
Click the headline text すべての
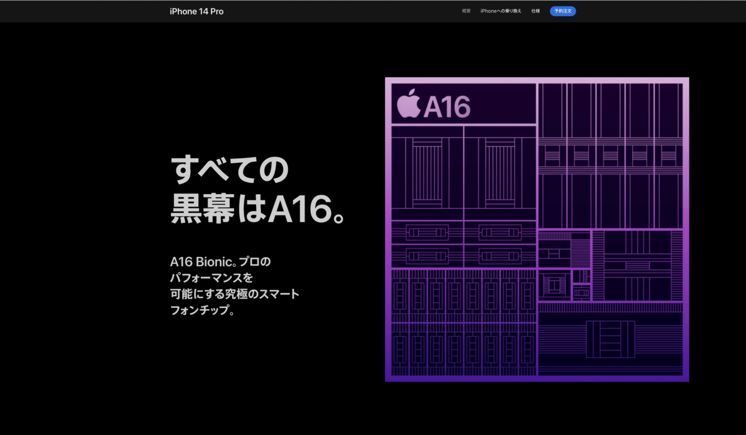click(231, 169)
